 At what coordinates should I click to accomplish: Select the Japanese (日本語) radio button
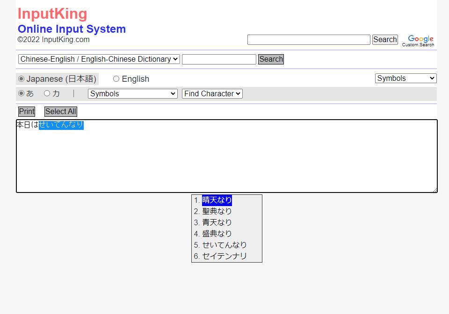pyautogui.click(x=21, y=78)
